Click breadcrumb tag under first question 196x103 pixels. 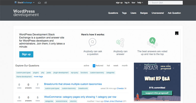tap(83, 88)
